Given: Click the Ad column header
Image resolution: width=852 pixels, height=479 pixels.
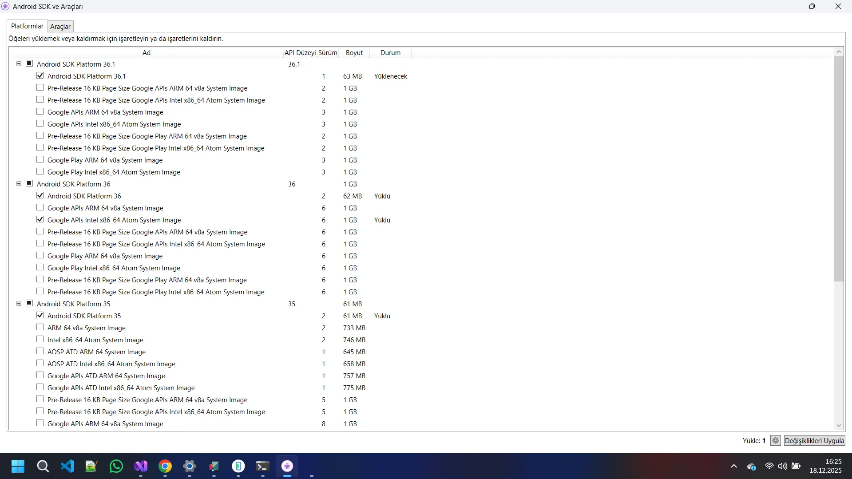Looking at the screenshot, I should [147, 53].
